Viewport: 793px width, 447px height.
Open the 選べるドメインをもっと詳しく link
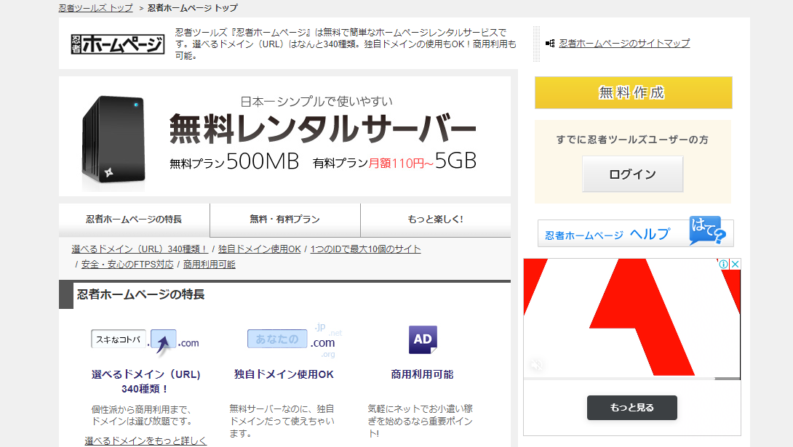click(x=144, y=440)
